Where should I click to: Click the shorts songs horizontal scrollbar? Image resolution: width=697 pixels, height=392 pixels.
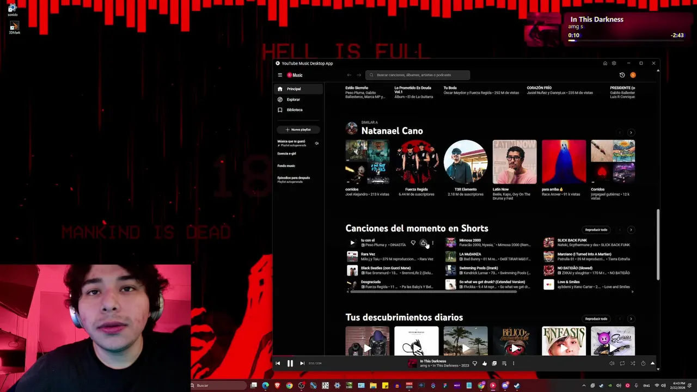[433, 292]
